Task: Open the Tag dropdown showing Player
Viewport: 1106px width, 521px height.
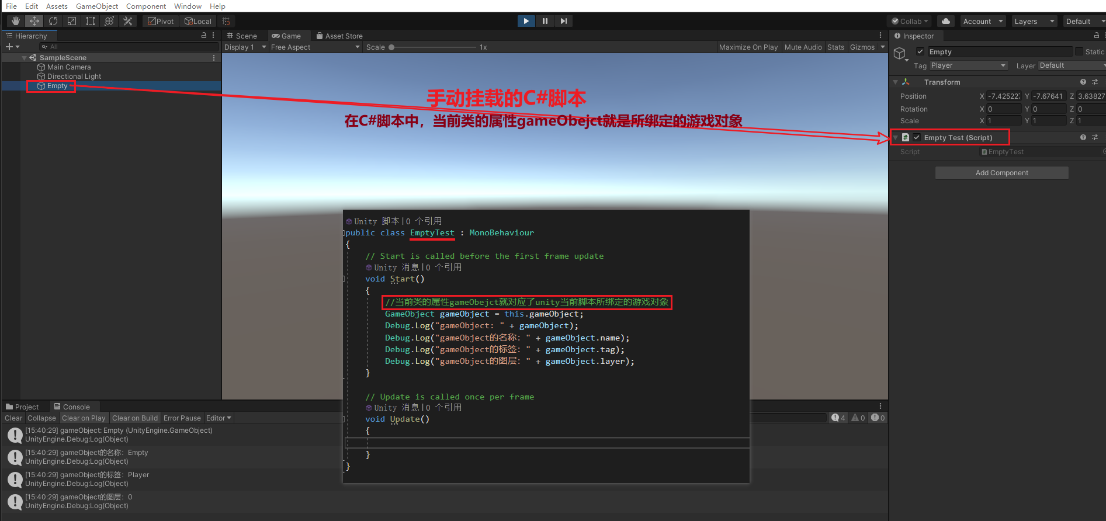Action: click(968, 65)
